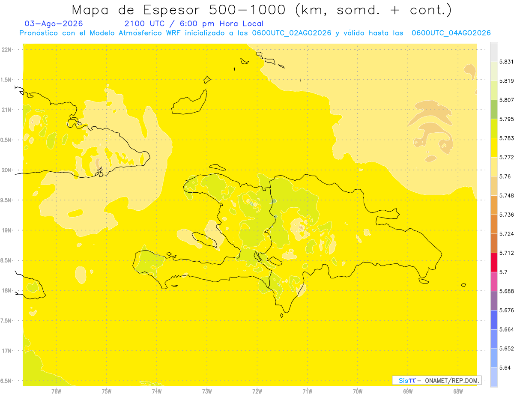This screenshot has height=397, width=514.
Task: Click the orange legend swatch between 5.736 and 5.724
Action: pos(494,224)
